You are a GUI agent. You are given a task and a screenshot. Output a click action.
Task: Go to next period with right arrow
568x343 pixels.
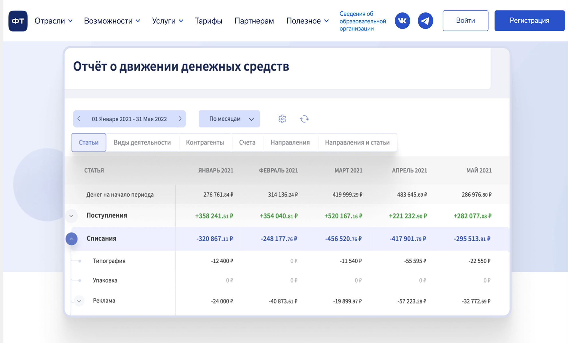(x=180, y=119)
